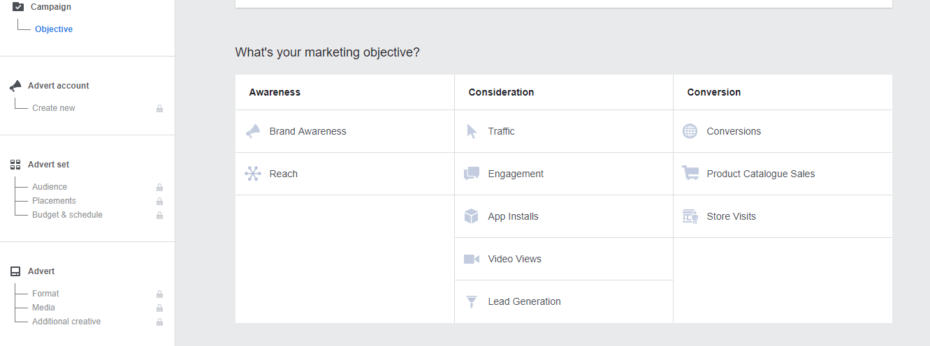This screenshot has width=930, height=346.
Task: Click the Store Visits shop icon
Action: (690, 216)
